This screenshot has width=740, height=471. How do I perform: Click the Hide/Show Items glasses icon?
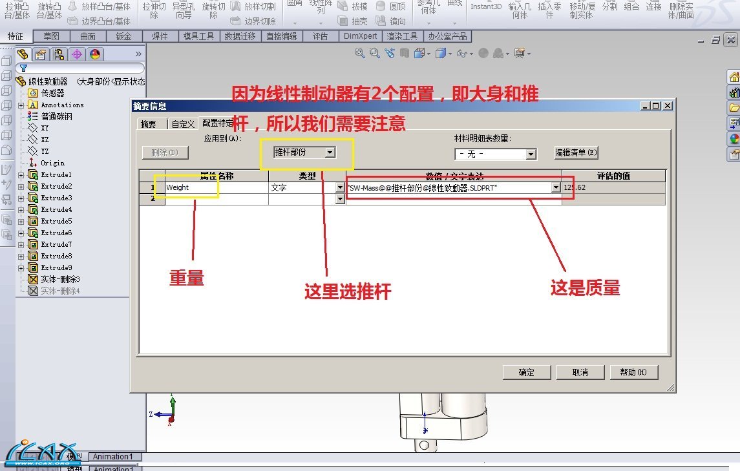coord(462,54)
